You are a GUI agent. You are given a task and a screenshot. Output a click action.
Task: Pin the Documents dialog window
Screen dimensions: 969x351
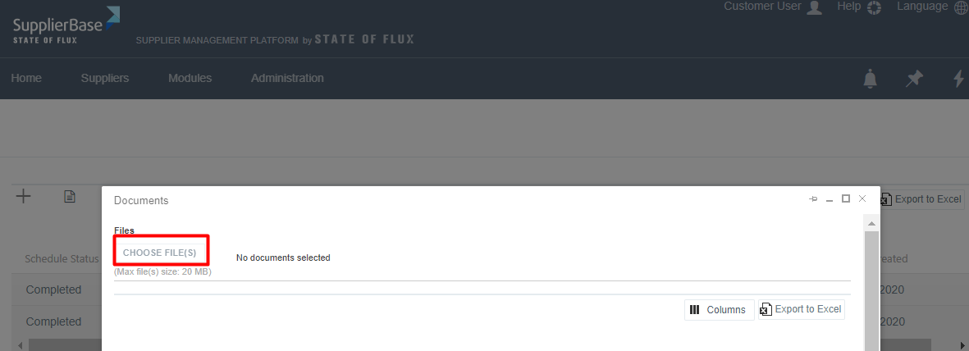tap(813, 199)
